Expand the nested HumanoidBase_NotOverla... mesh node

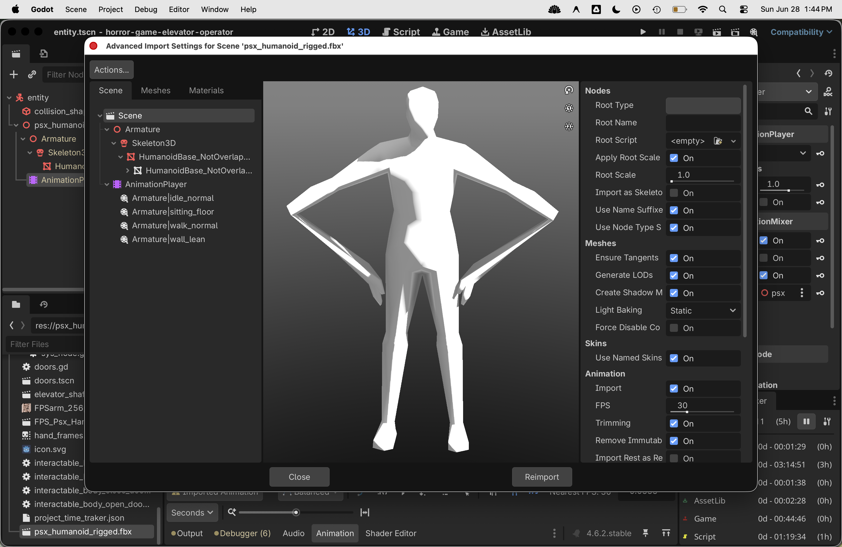pos(127,171)
